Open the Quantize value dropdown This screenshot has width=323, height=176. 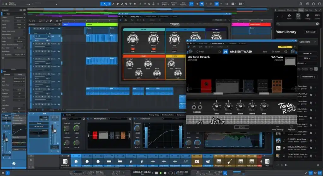[x=165, y=4]
